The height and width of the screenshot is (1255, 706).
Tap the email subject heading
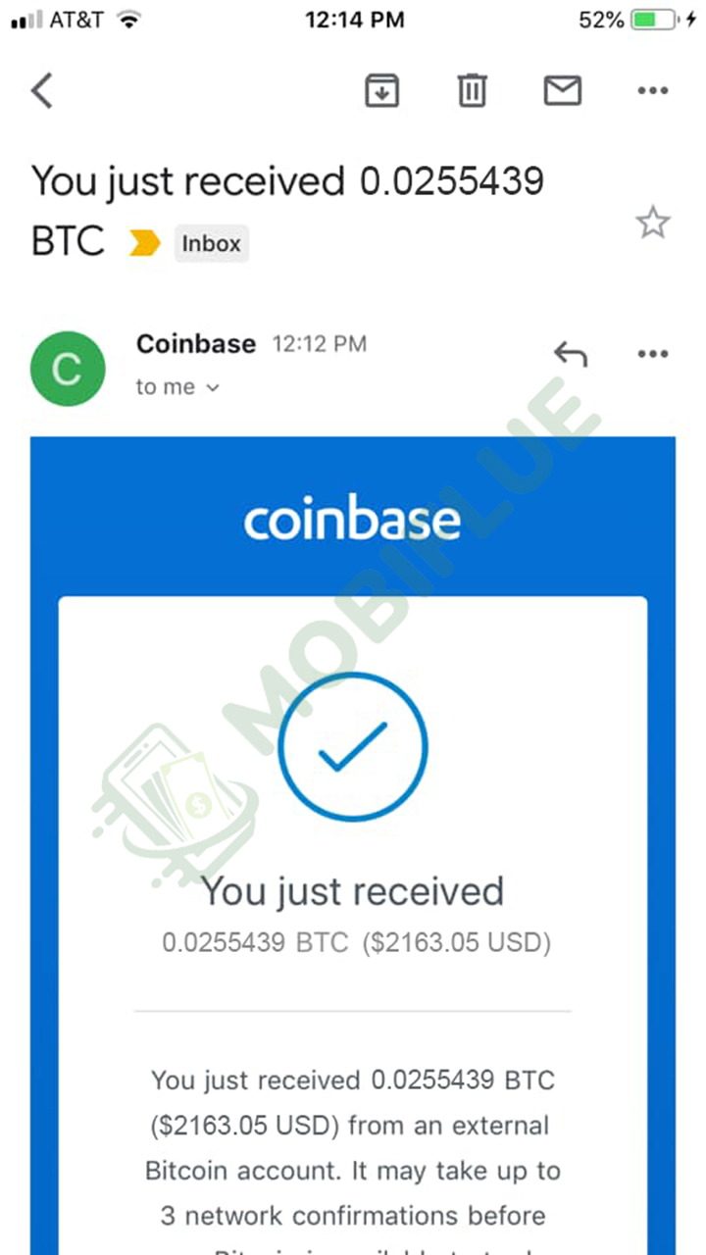click(x=287, y=211)
